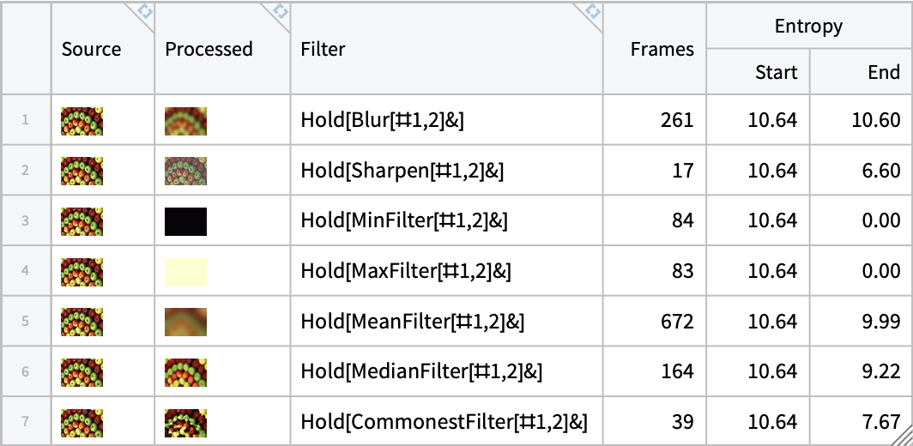Click the corner icon in Processed header
Image resolution: width=913 pixels, height=446 pixels.
pos(280,11)
